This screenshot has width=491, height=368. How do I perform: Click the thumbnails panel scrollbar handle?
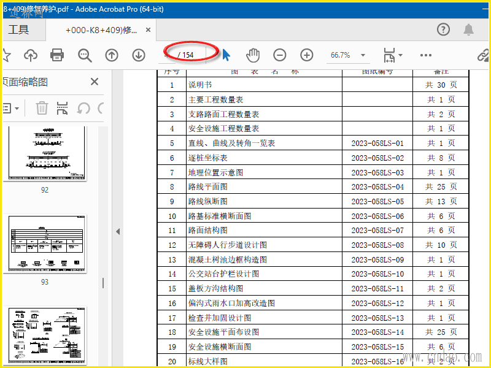pyautogui.click(x=103, y=283)
